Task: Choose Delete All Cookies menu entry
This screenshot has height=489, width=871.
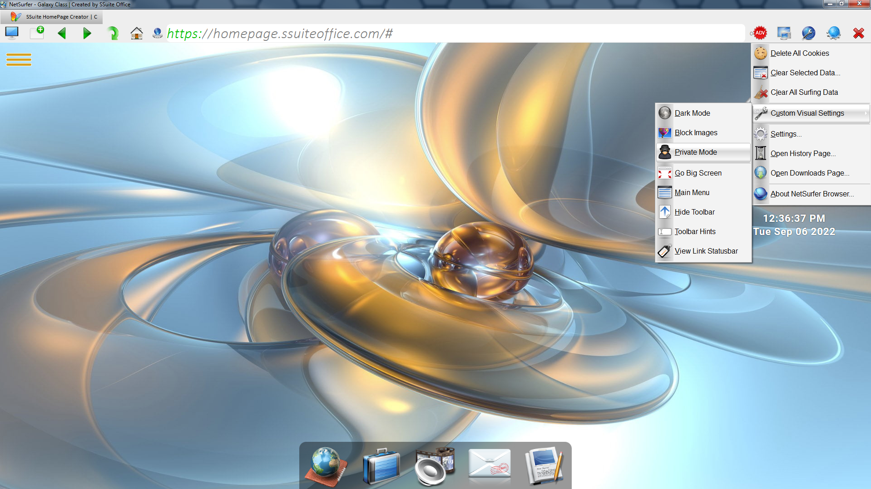Action: click(799, 53)
